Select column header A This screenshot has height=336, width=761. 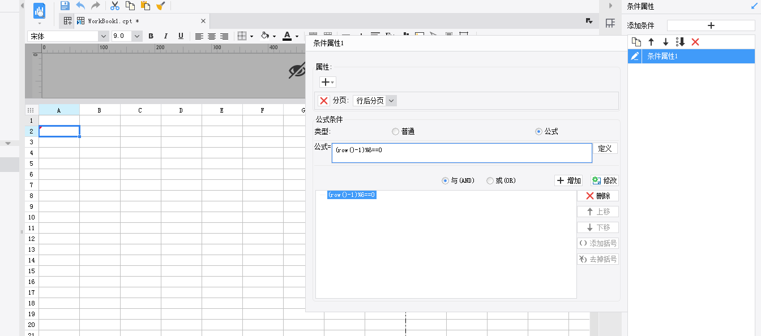pyautogui.click(x=59, y=110)
